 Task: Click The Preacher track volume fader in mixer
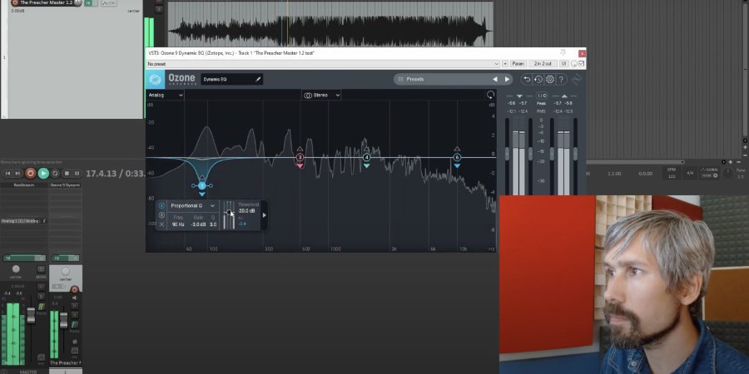(x=63, y=320)
